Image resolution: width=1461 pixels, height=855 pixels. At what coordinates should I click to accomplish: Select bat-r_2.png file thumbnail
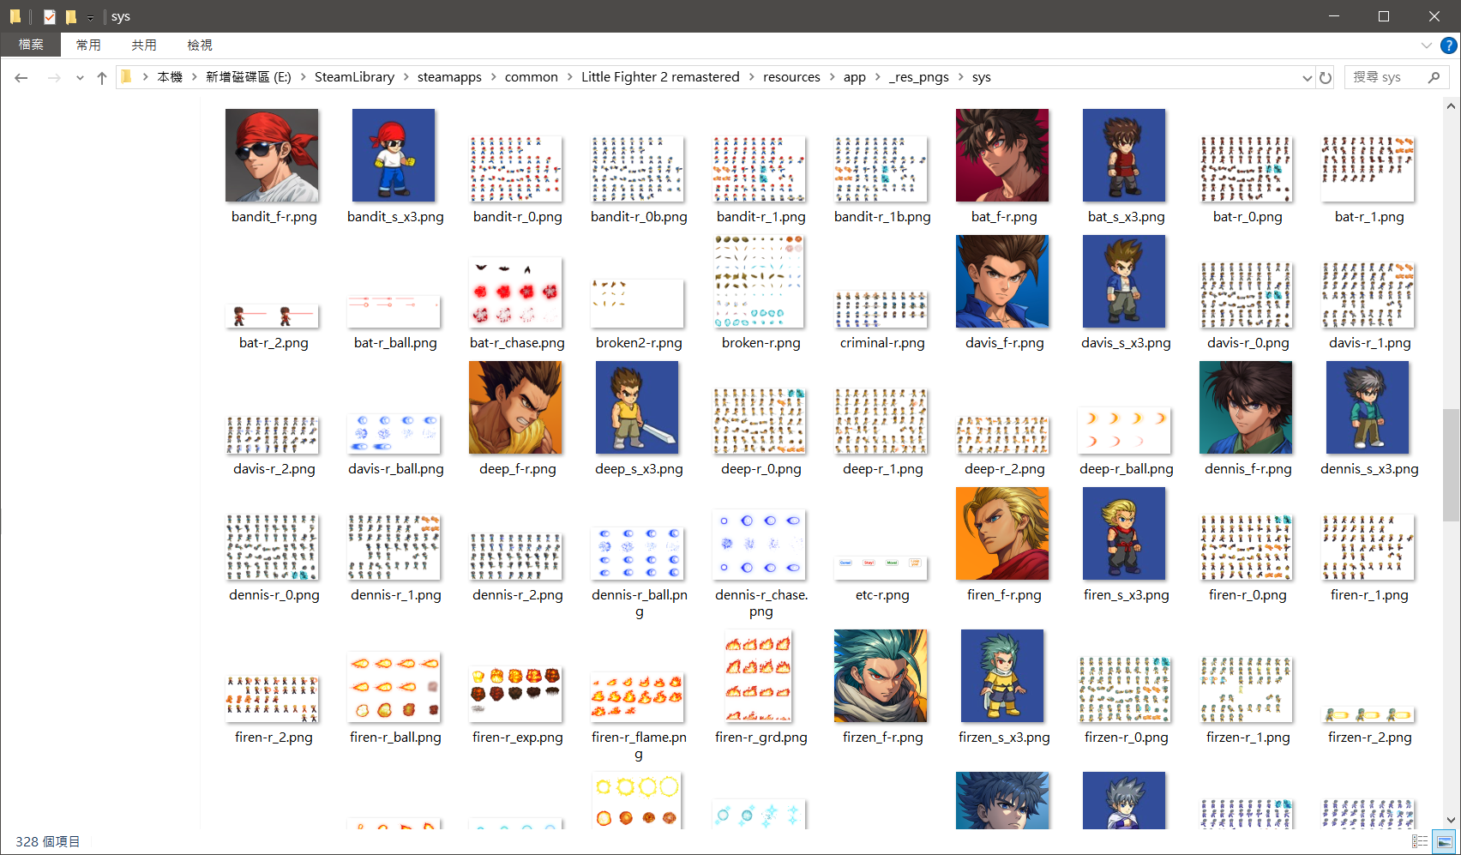click(272, 316)
